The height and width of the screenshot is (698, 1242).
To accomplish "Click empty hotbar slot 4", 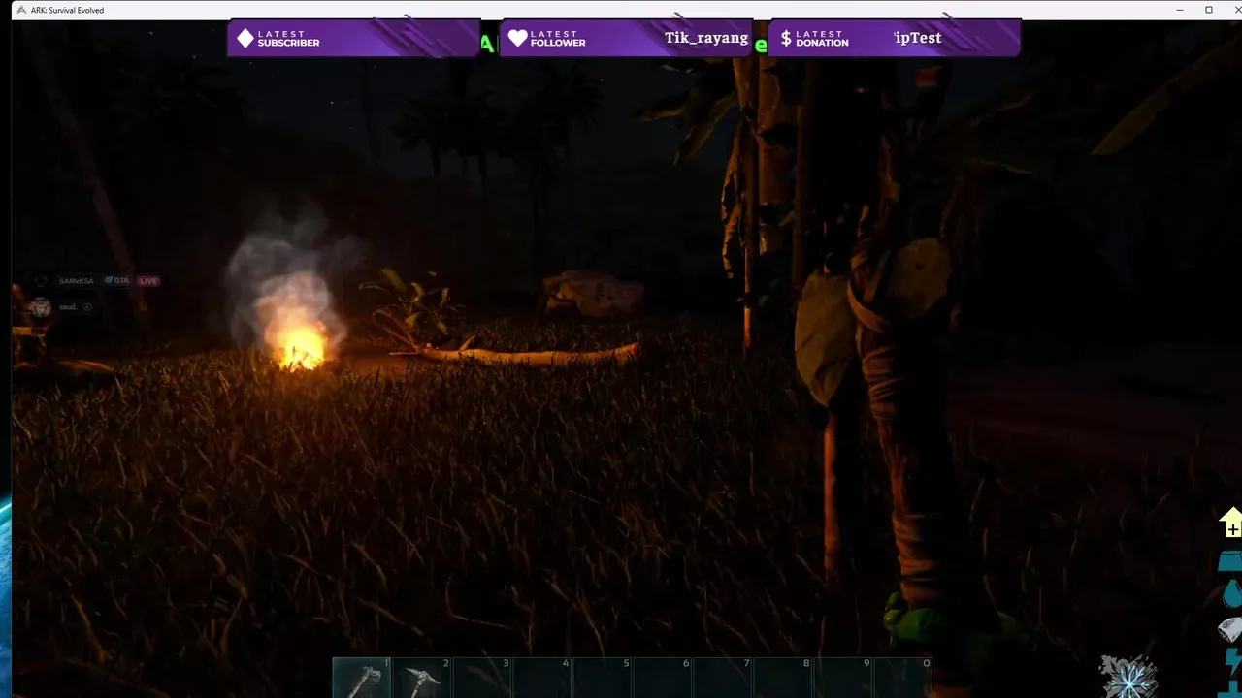I will pos(541,678).
